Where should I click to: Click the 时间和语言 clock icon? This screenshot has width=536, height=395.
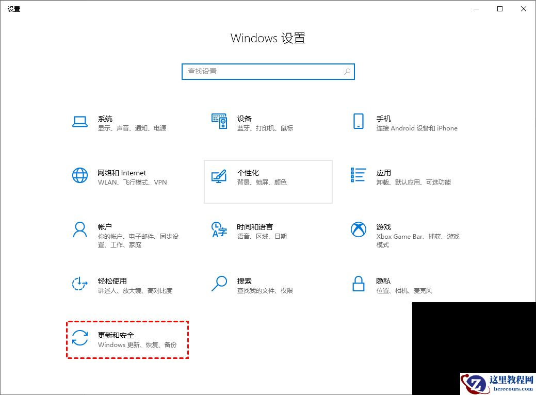tap(219, 231)
